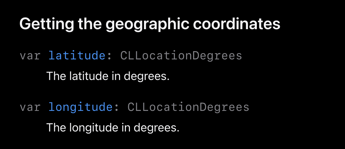Screen dimensions: 345x149
Task: Click the word Getting in heading
Action: (47, 24)
